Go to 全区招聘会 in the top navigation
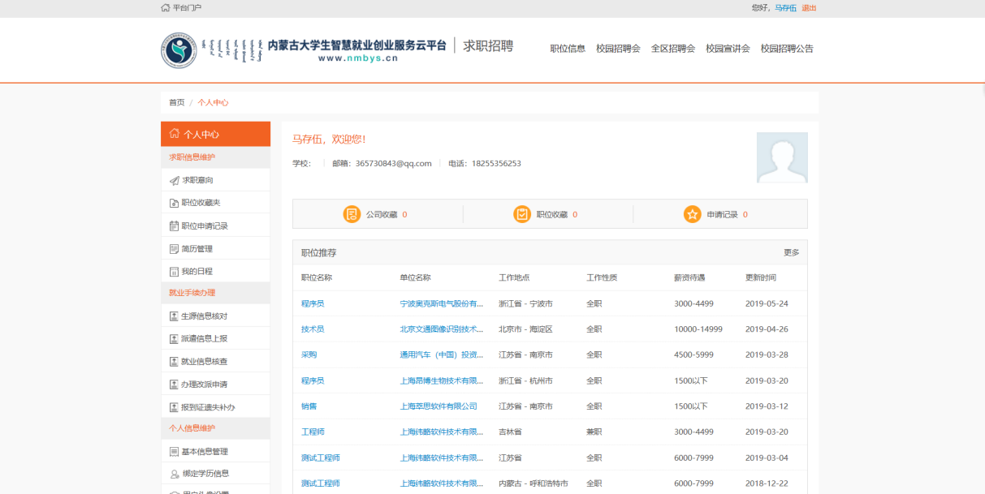 point(673,49)
